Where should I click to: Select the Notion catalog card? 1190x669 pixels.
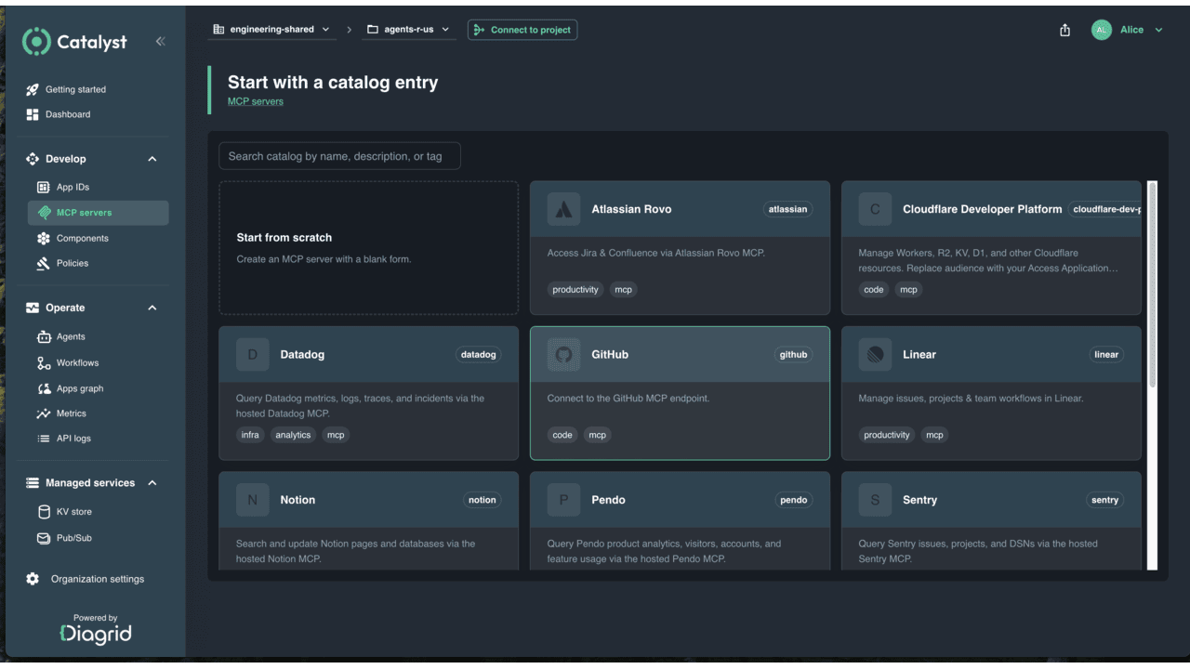[369, 520]
